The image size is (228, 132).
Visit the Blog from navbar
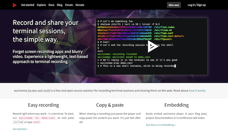(59, 5)
